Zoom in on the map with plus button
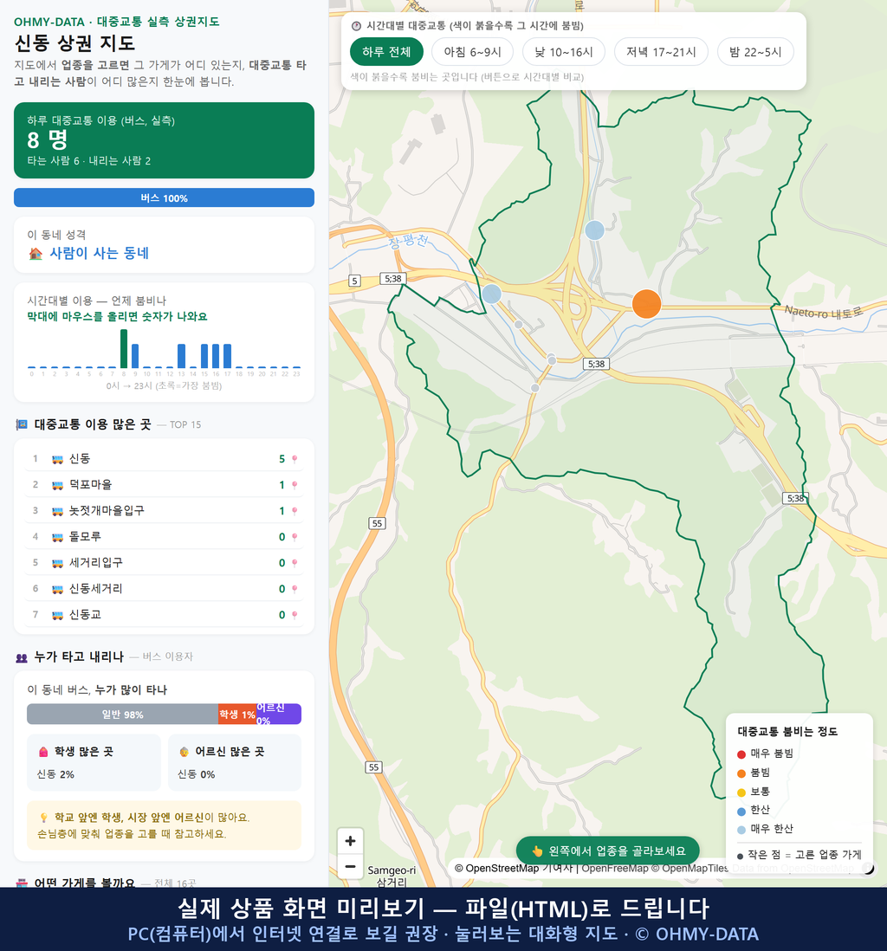Screen dimensions: 887x951 pos(350,841)
